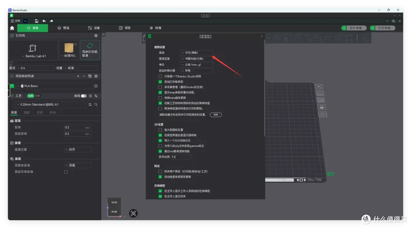
Task: Open the 语言 language dropdown
Action: point(197,53)
